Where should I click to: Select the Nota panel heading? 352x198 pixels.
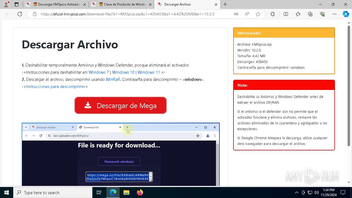[x=243, y=85]
